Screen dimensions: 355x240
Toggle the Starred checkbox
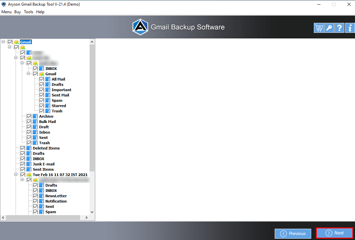click(x=42, y=106)
